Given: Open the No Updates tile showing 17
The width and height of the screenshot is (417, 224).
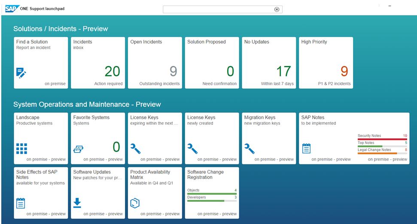Looking at the screenshot, I should click(269, 63).
